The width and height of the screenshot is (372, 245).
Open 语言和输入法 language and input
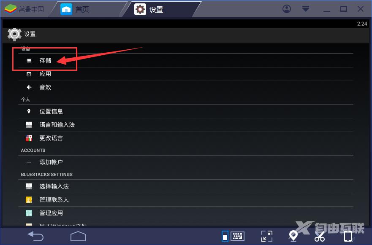click(186, 125)
